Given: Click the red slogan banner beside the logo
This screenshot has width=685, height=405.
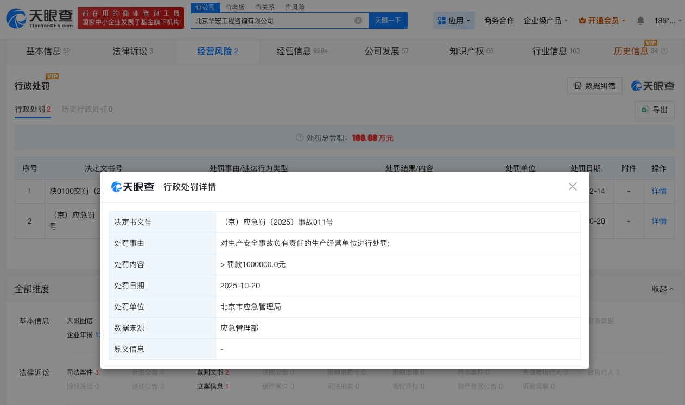Looking at the screenshot, I should click(131, 18).
